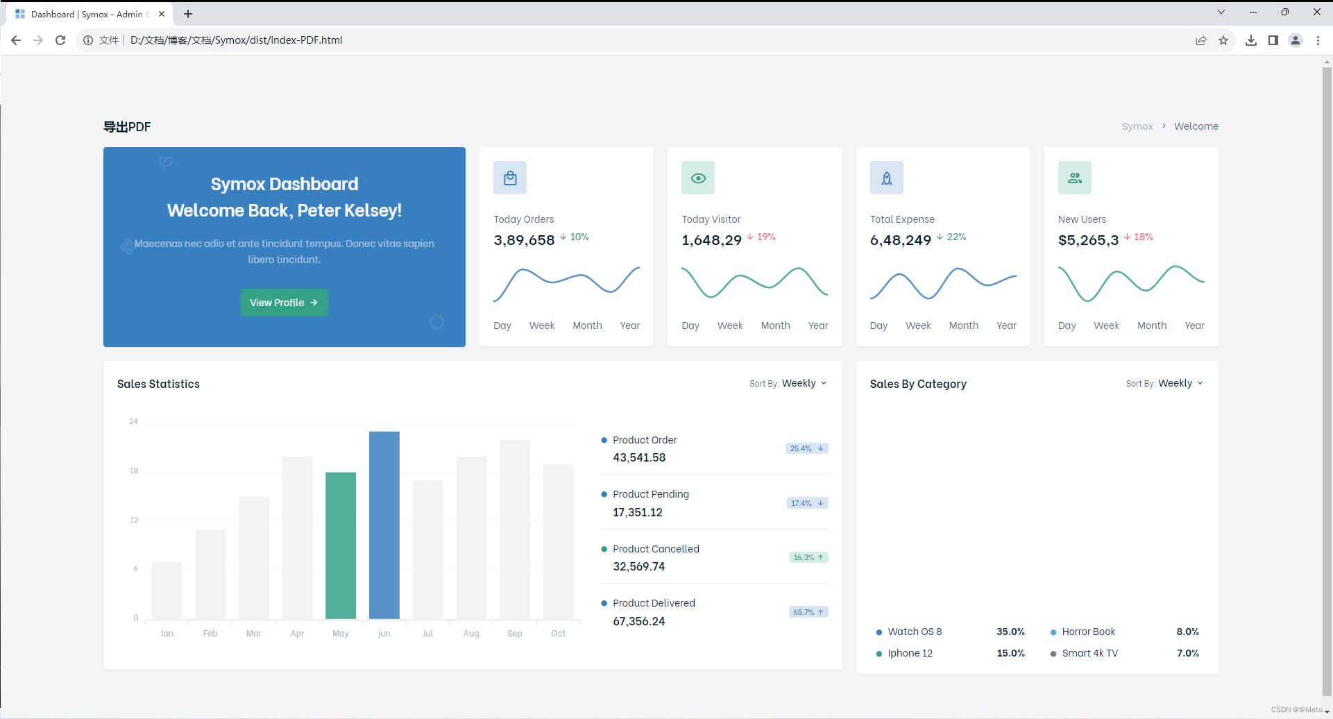Select Month tab in Today Visitor card
The height and width of the screenshot is (719, 1333).
tap(775, 325)
